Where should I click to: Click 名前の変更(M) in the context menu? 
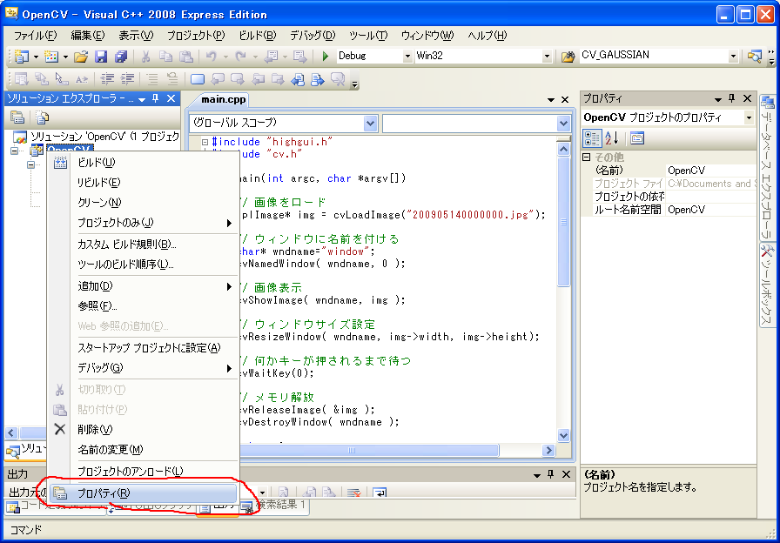(x=144, y=450)
